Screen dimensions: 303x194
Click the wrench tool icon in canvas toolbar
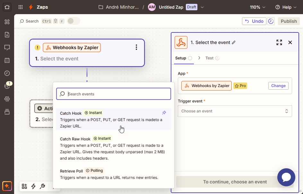pos(42,186)
